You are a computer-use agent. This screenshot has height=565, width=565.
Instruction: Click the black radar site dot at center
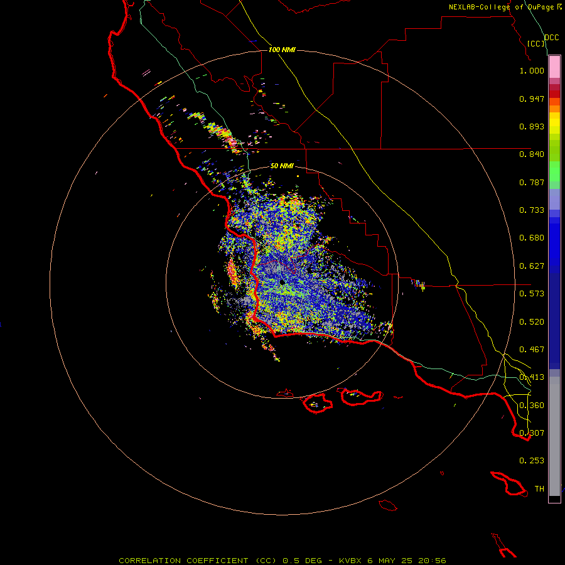[x=282, y=282]
